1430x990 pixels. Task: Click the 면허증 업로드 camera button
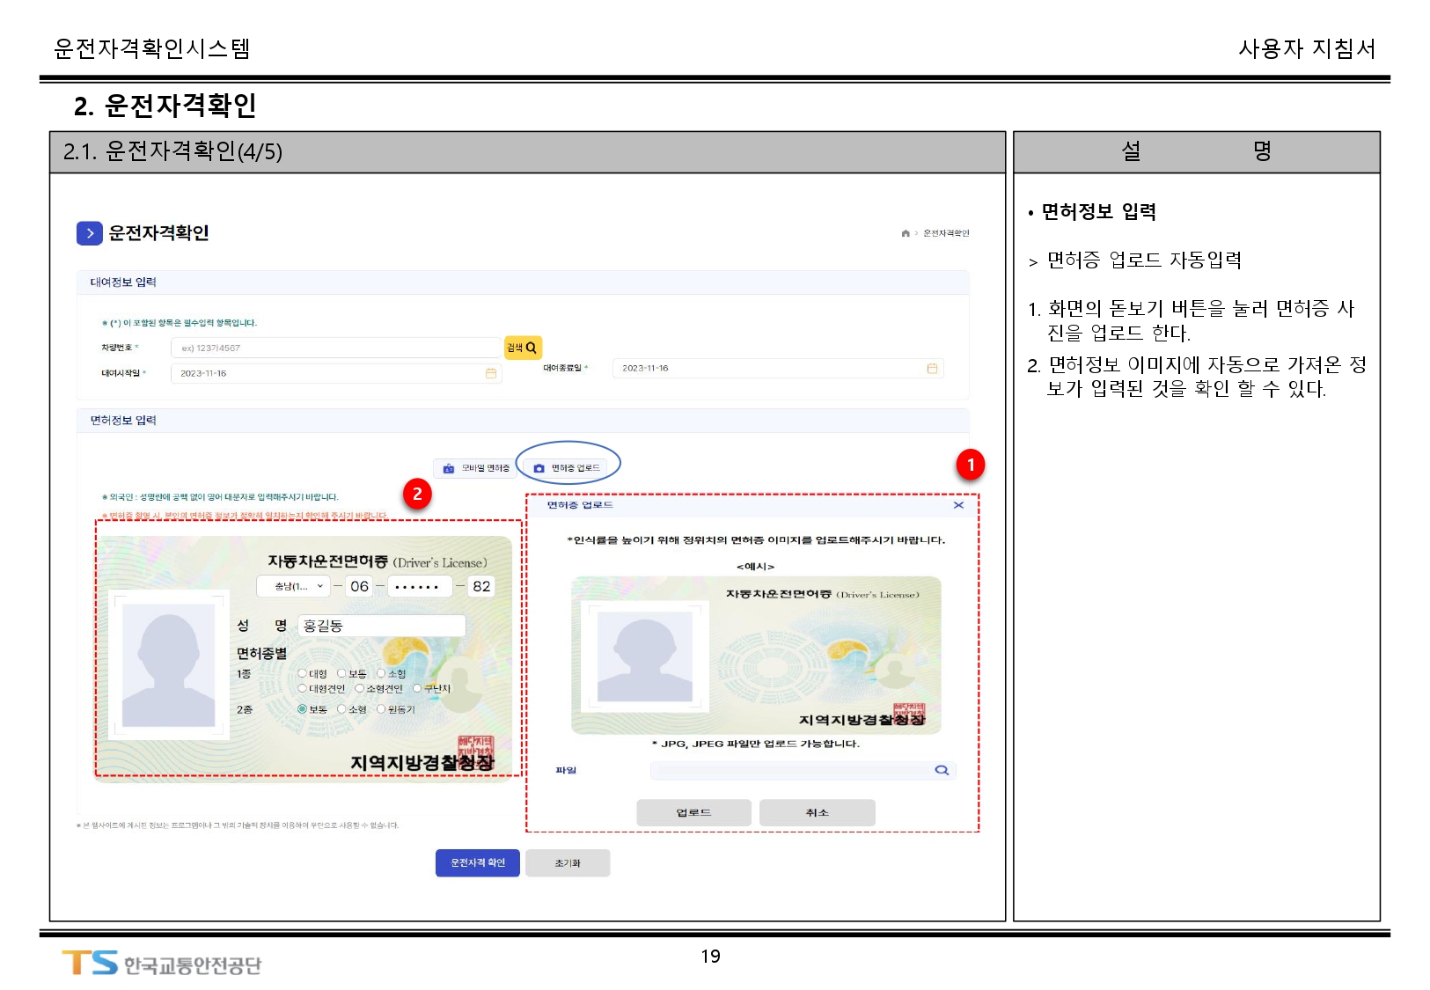(x=568, y=468)
